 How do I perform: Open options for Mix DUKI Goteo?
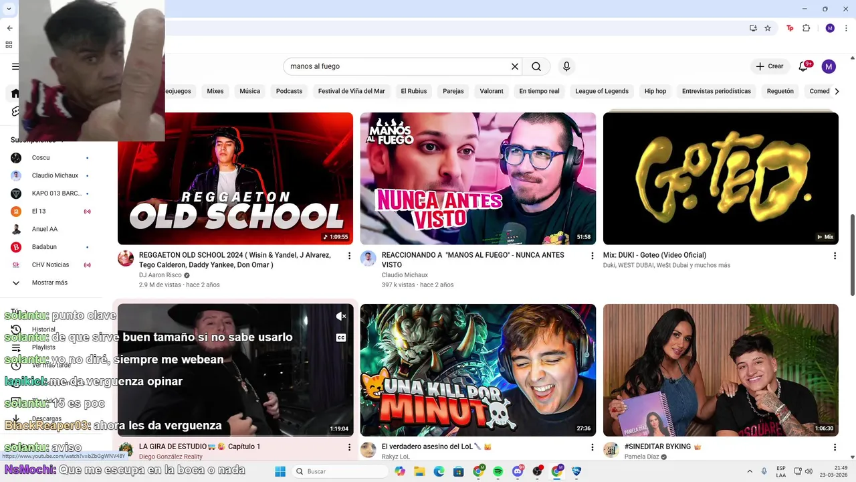(835, 256)
